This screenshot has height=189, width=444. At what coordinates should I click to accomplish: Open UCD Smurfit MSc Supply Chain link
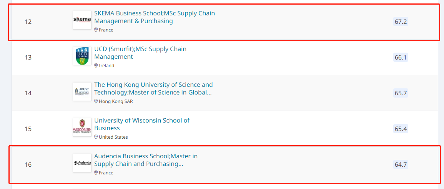(140, 53)
